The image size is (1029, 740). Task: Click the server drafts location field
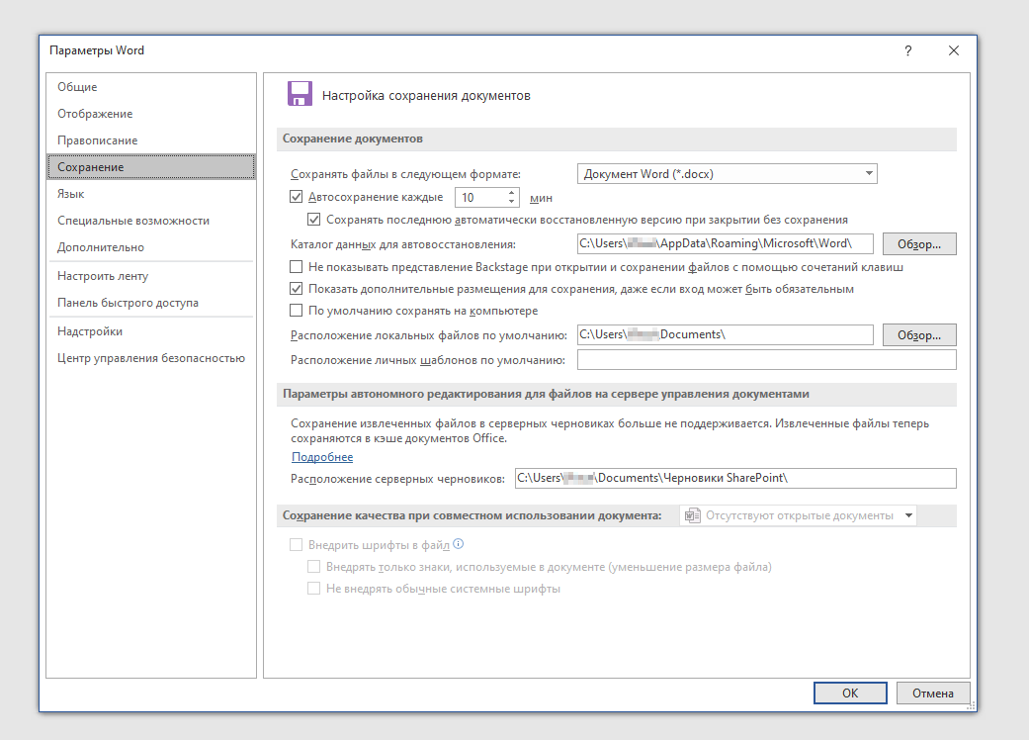[735, 478]
